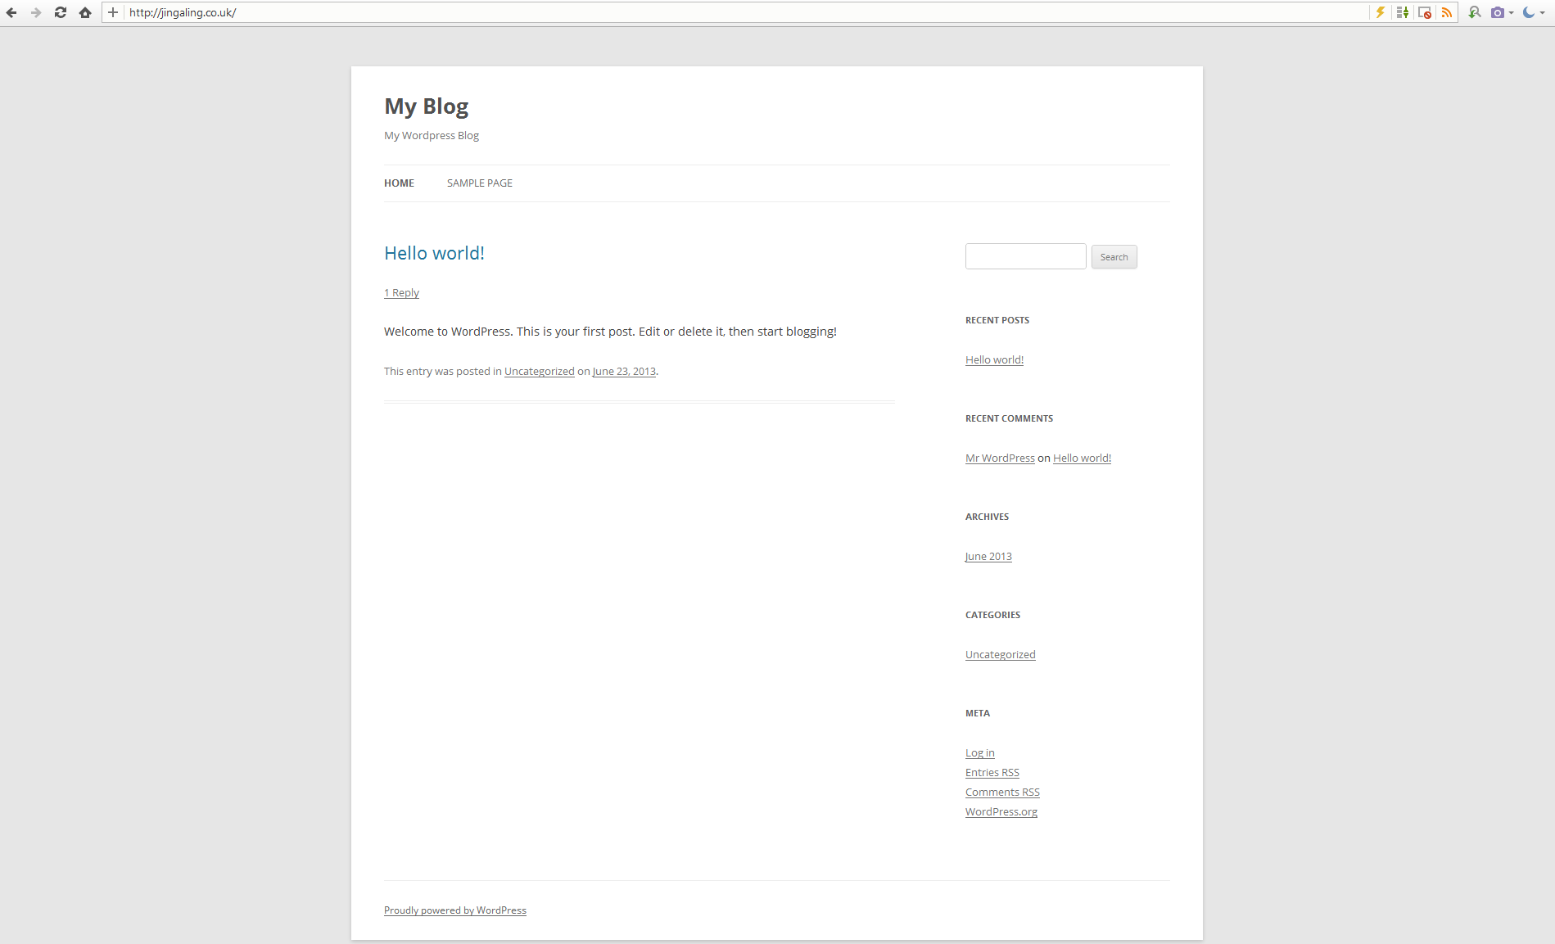Follow the Proudly powered by WordPress link
Image resolution: width=1555 pixels, height=944 pixels.
[454, 910]
